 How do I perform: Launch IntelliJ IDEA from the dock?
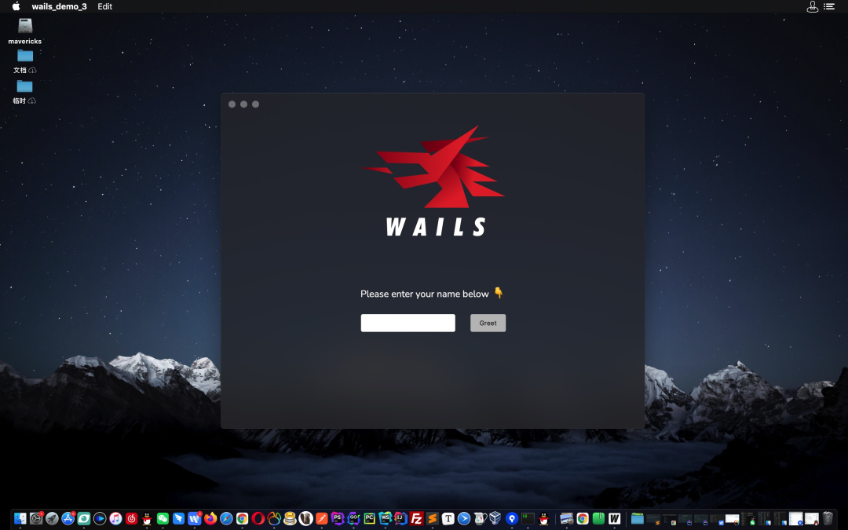pyautogui.click(x=400, y=519)
